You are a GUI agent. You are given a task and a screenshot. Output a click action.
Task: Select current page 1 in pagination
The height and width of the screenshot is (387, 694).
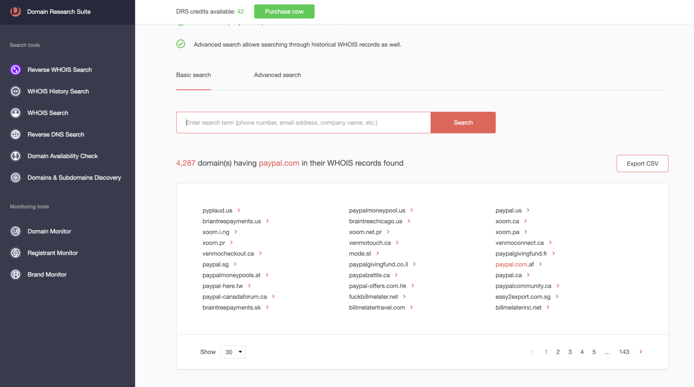[546, 352]
